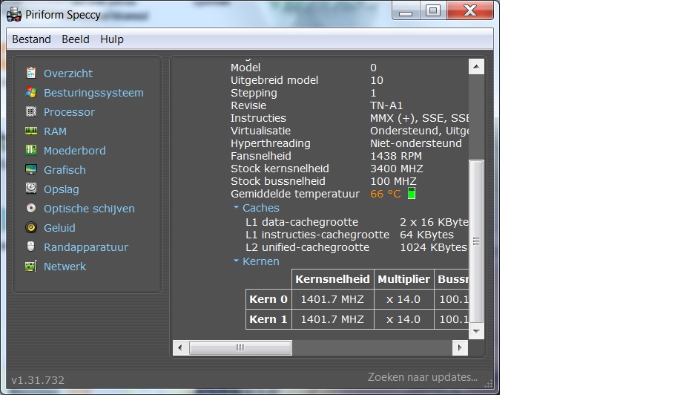689x395 pixels.
Task: Show the Grafisch section
Action: pyautogui.click(x=65, y=170)
